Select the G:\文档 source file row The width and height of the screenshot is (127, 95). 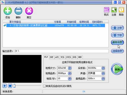(56, 25)
